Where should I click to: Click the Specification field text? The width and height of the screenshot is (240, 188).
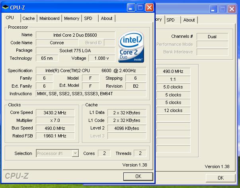pos(91,70)
